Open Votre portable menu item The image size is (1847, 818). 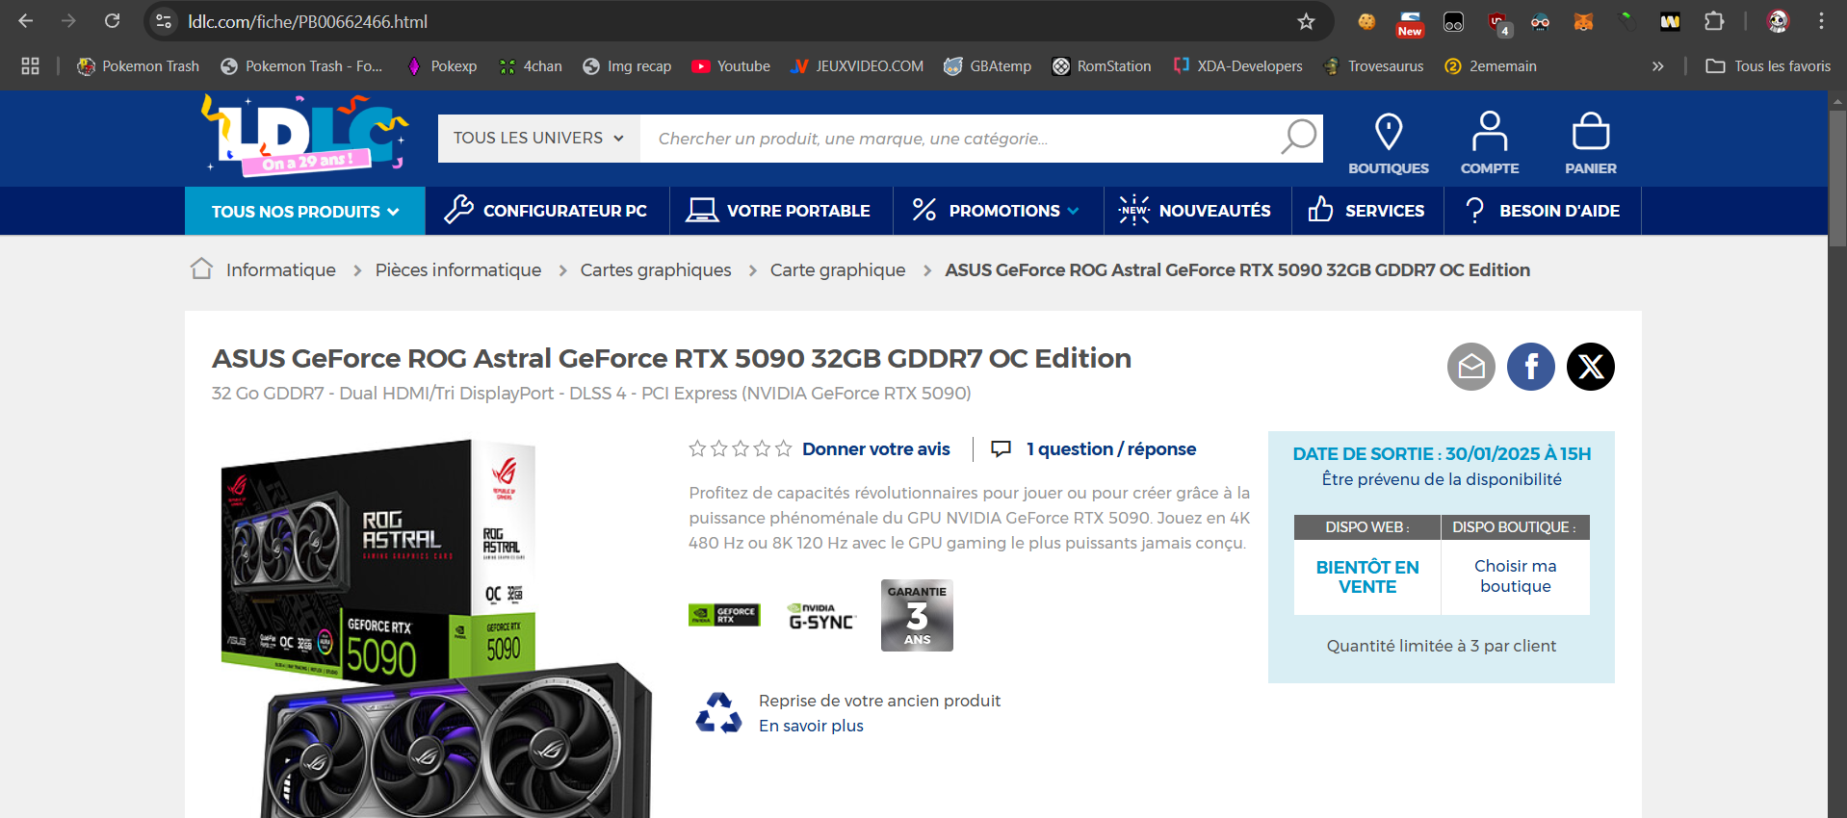(x=780, y=210)
